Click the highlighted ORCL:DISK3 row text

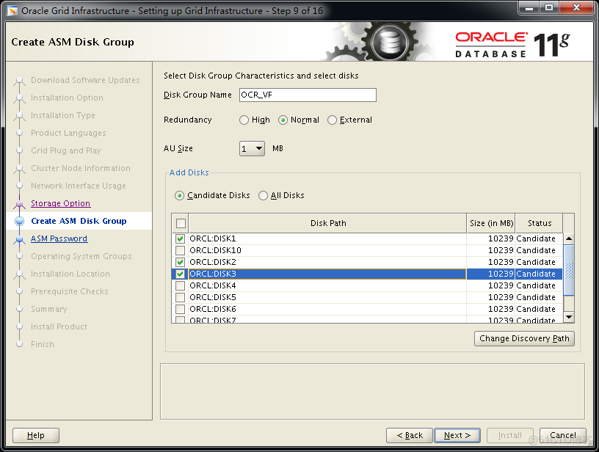[213, 274]
